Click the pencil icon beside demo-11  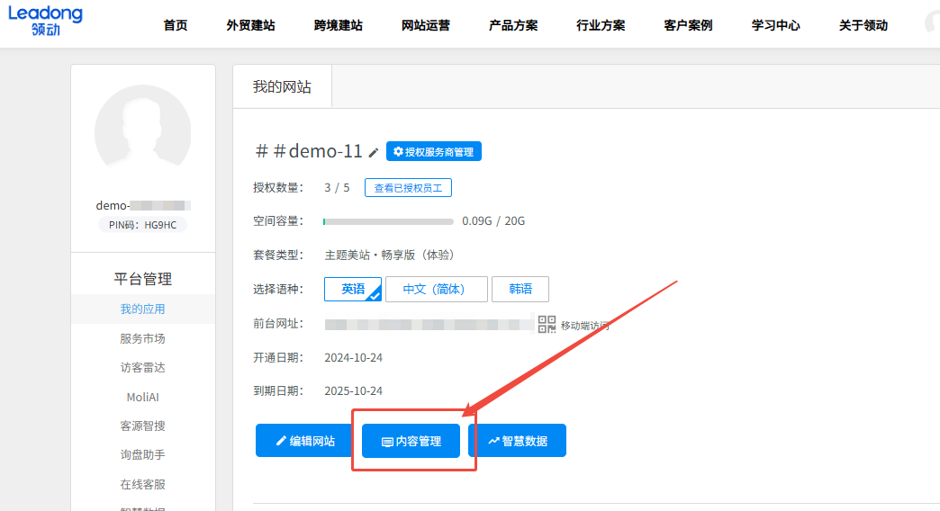coord(374,153)
